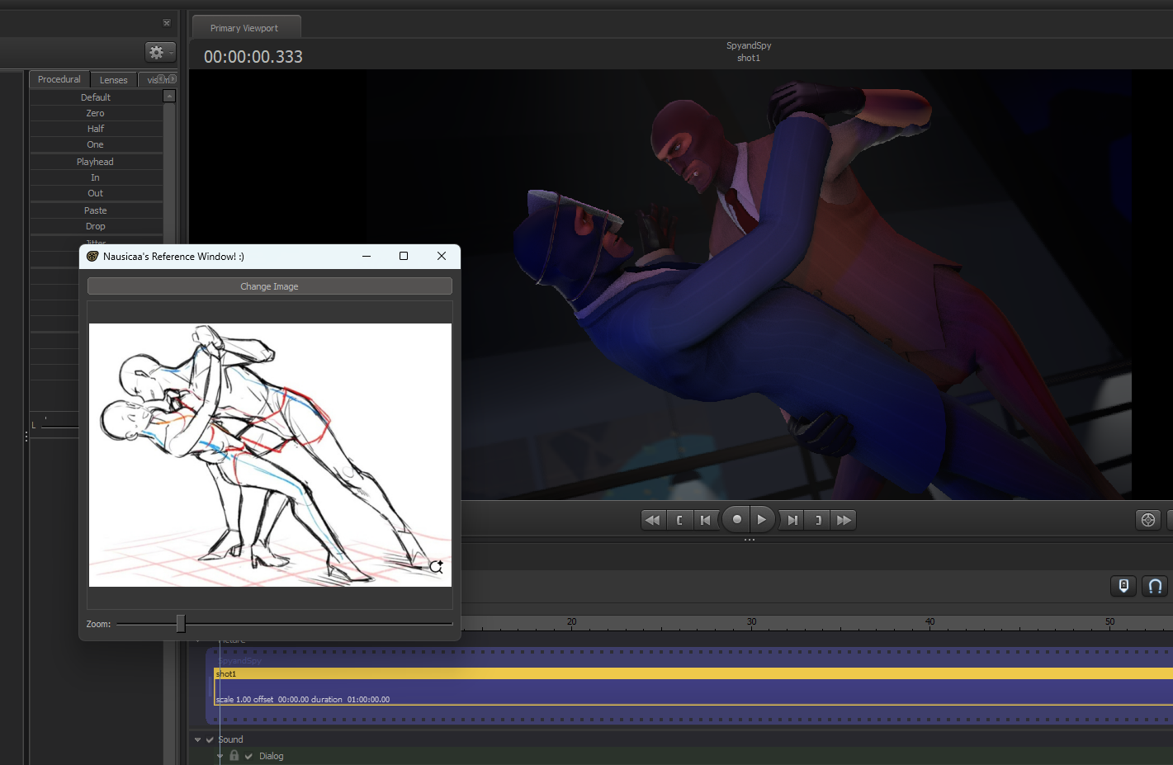
Task: Jump to the previous frame
Action: tap(705, 520)
